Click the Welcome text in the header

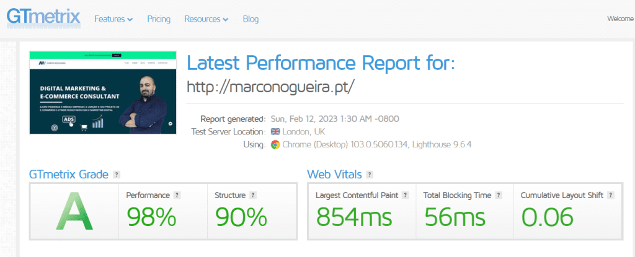click(x=620, y=19)
